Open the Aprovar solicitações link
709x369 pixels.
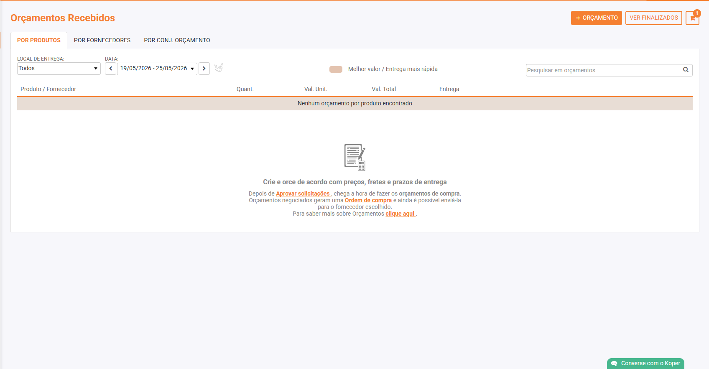[x=303, y=193]
